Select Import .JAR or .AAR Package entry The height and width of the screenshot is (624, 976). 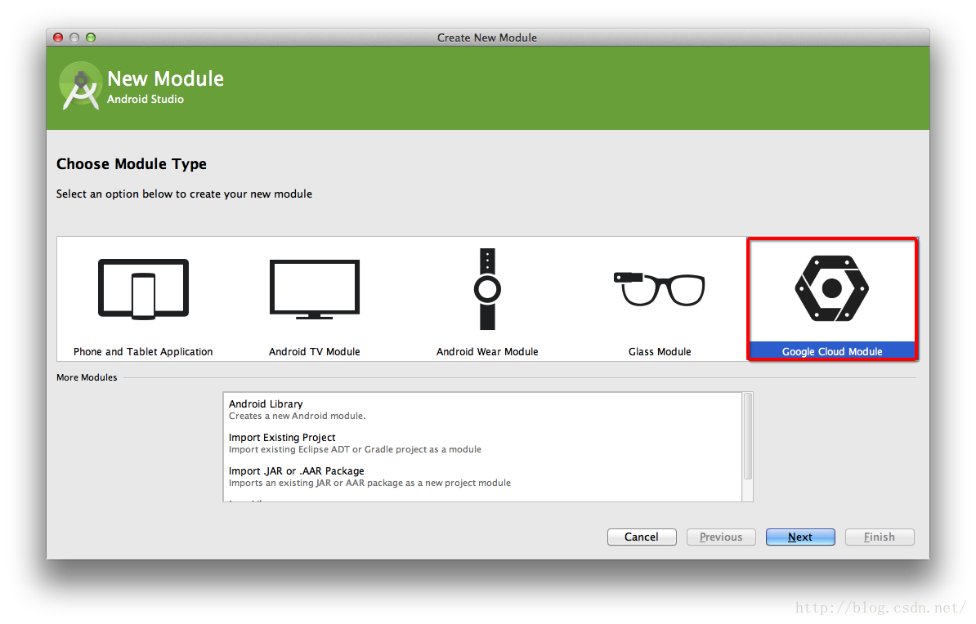[x=483, y=476]
